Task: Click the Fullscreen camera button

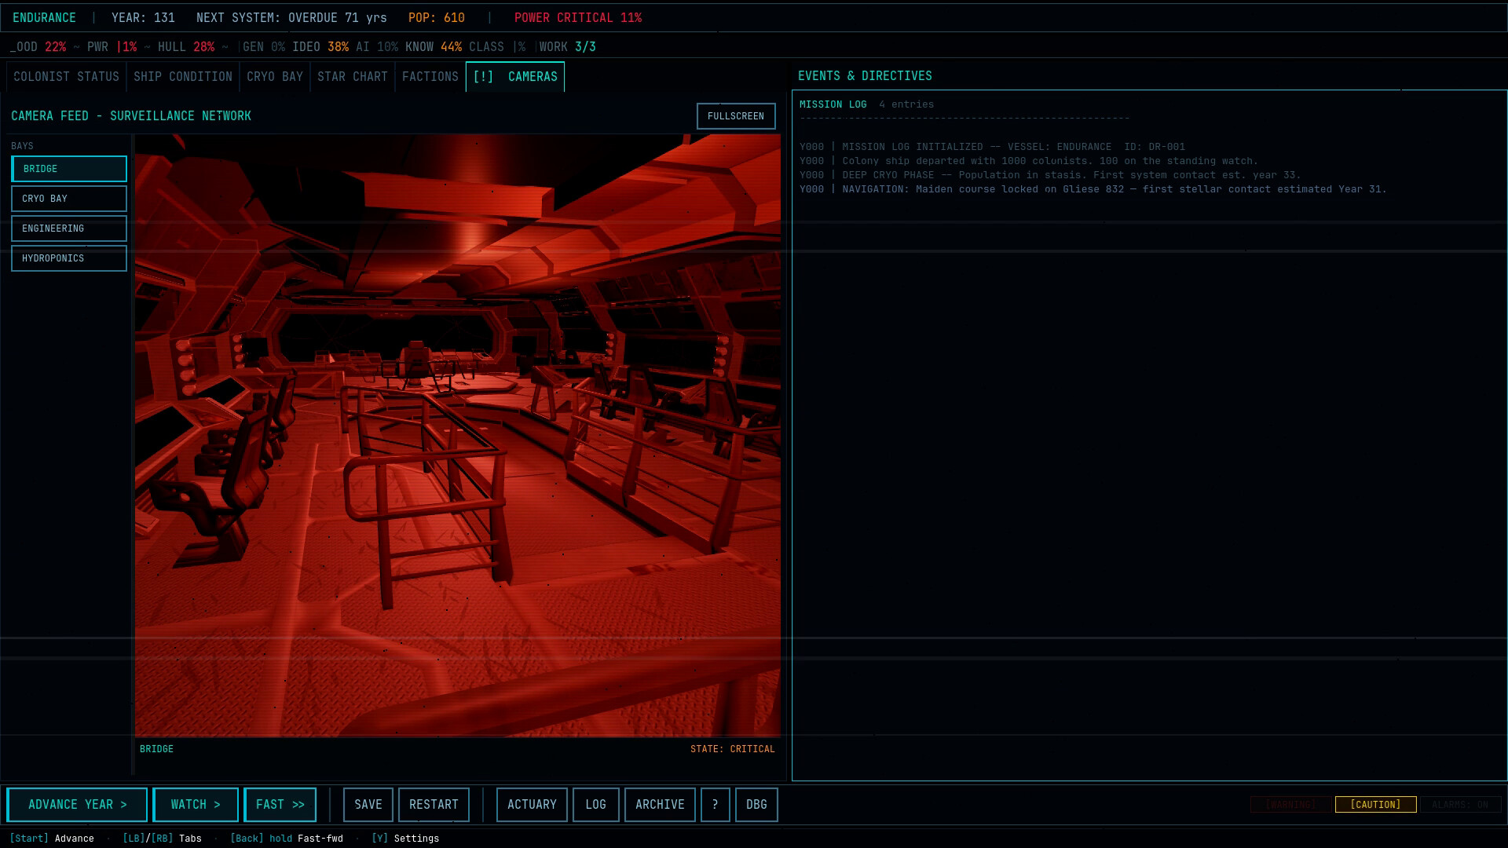Action: [x=736, y=116]
